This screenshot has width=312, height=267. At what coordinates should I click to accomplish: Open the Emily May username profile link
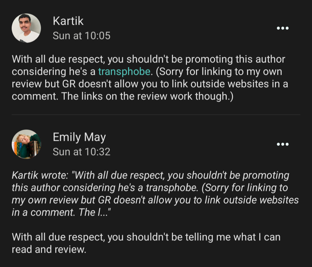(79, 137)
